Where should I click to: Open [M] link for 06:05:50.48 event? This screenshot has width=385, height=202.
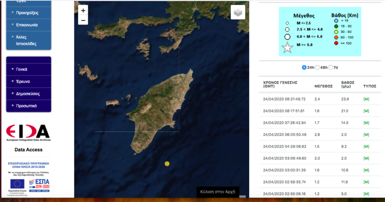click(366, 134)
